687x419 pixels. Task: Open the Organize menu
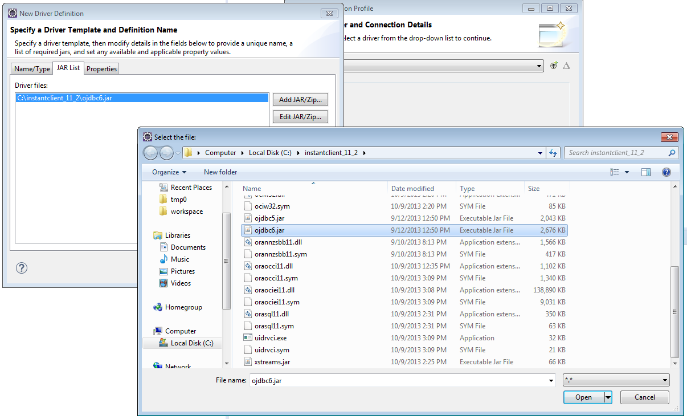[x=168, y=172]
